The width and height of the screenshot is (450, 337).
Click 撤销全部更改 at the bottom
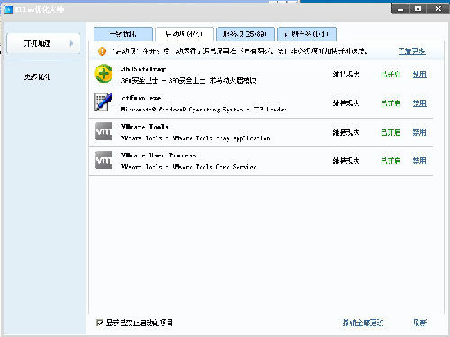point(363,323)
